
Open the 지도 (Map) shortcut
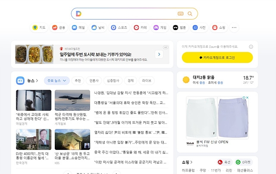[39, 27]
